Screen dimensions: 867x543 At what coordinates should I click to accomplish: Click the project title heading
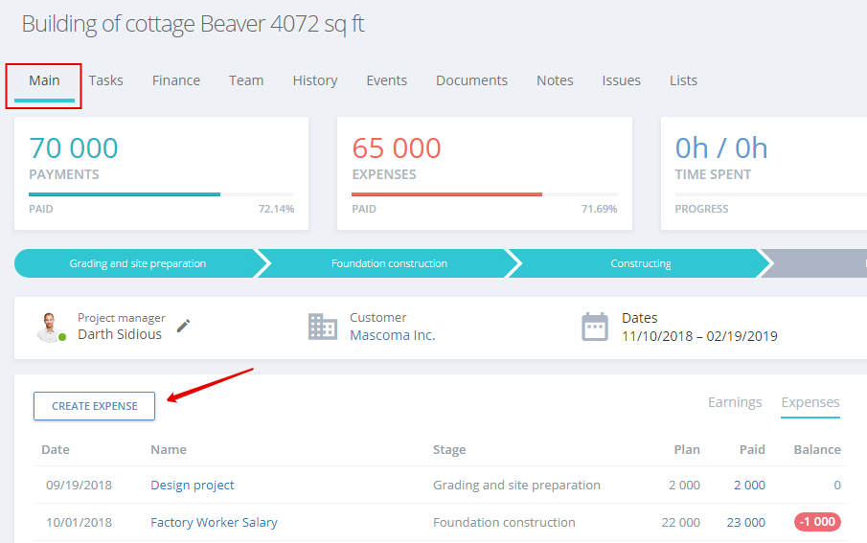(193, 24)
